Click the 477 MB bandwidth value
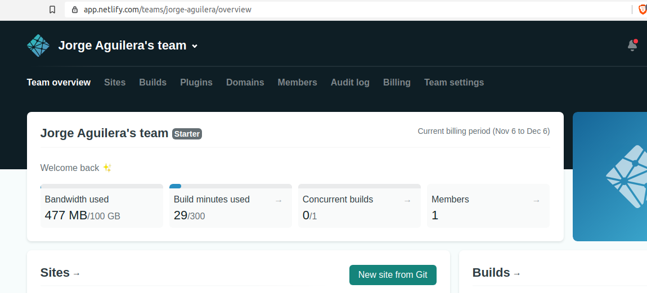Image resolution: width=647 pixels, height=293 pixels. coord(66,215)
